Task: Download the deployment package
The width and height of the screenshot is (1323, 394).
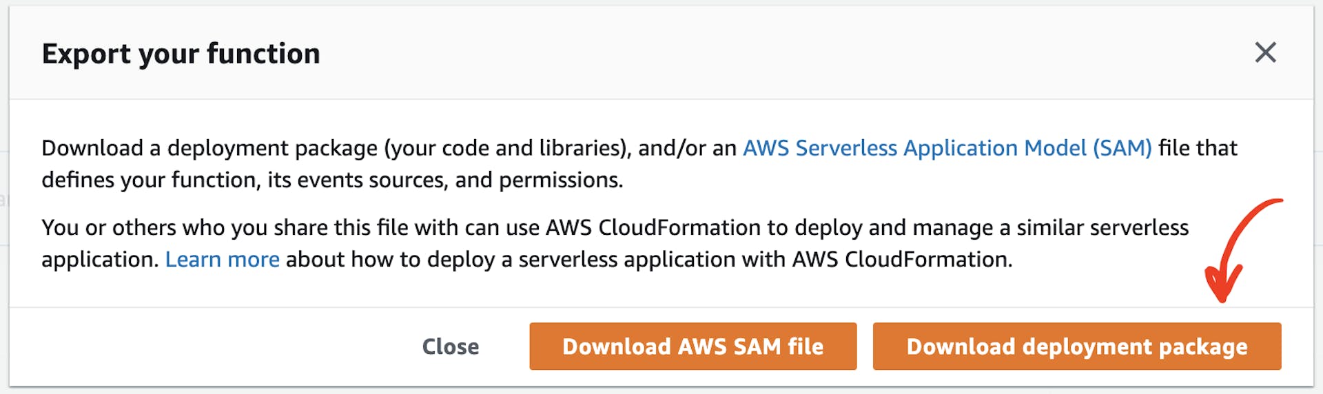Action: coord(1076,346)
